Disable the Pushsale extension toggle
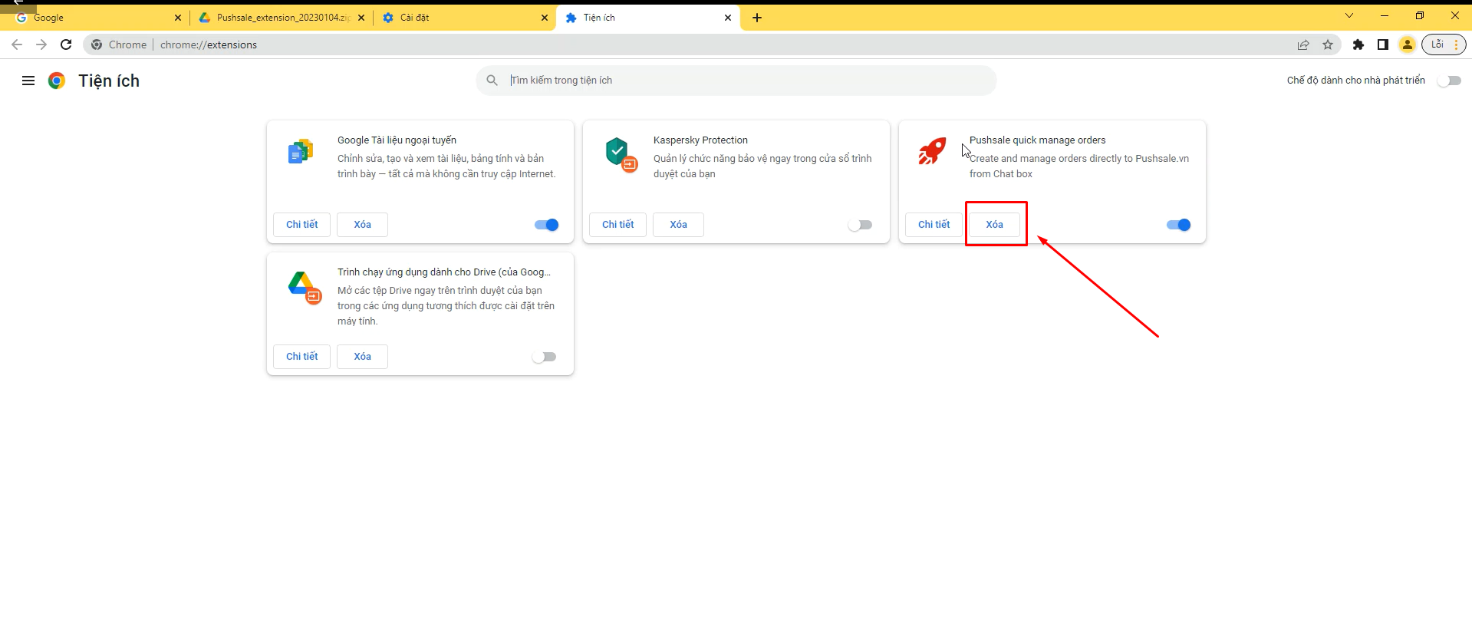 tap(1178, 225)
